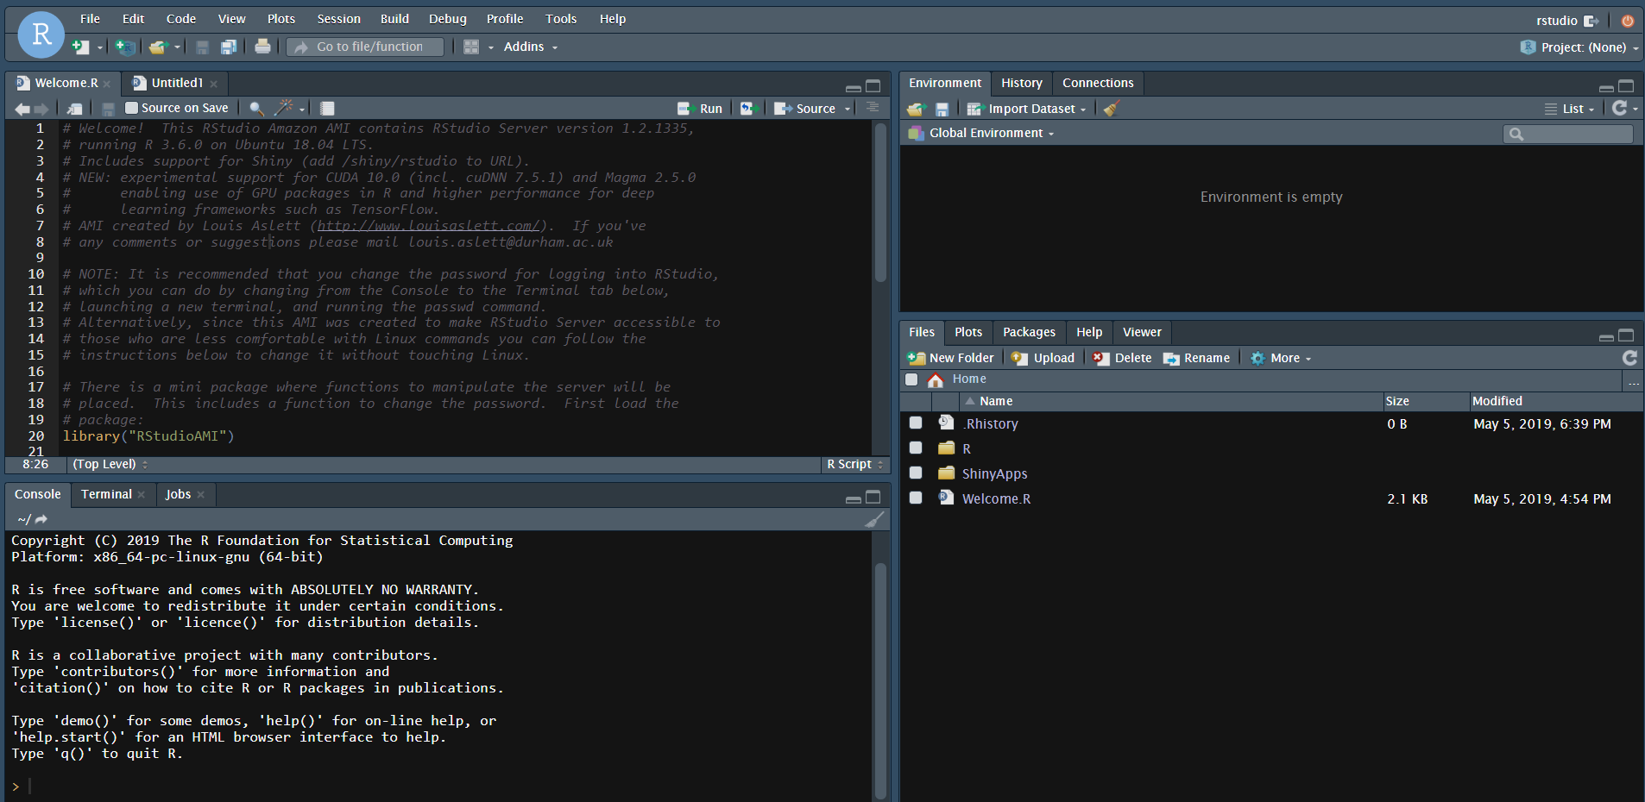The width and height of the screenshot is (1645, 802).
Task: Open find/replace with the magnifier icon
Action: [x=256, y=109]
